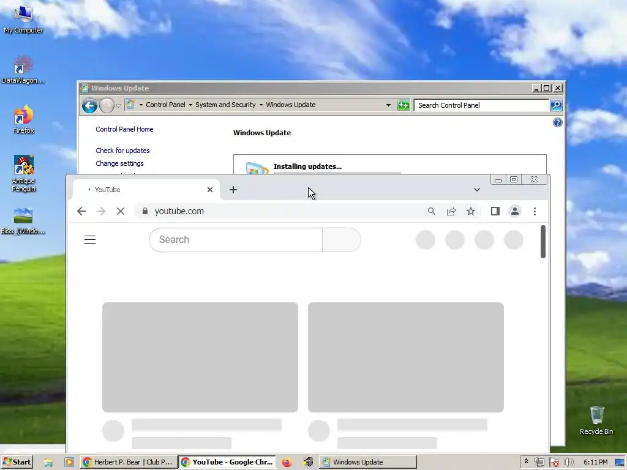627x470 pixels.
Task: Open Bliss image file on desktop
Action: (x=23, y=220)
